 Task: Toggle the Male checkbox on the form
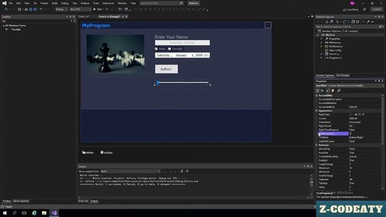pyautogui.click(x=156, y=49)
